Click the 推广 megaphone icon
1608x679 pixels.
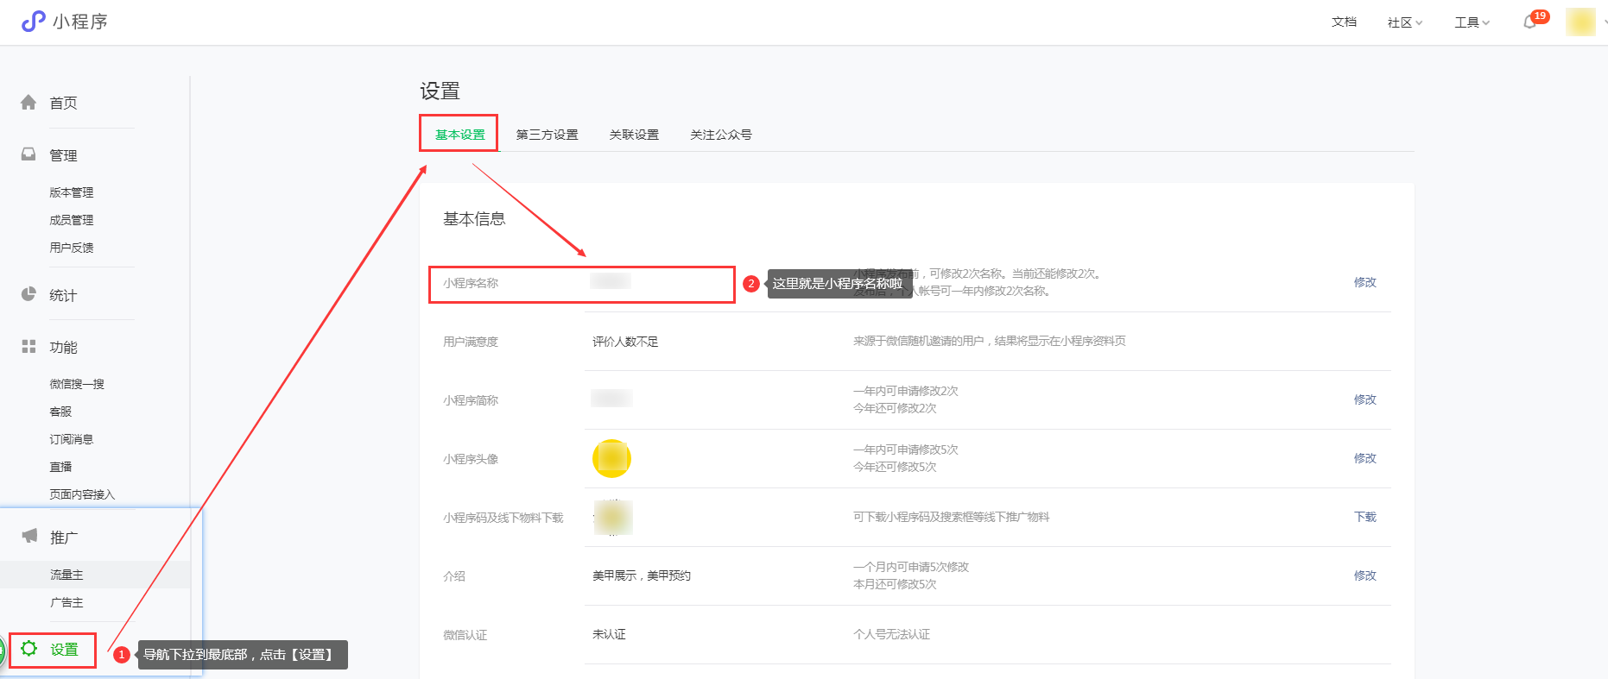click(x=29, y=536)
